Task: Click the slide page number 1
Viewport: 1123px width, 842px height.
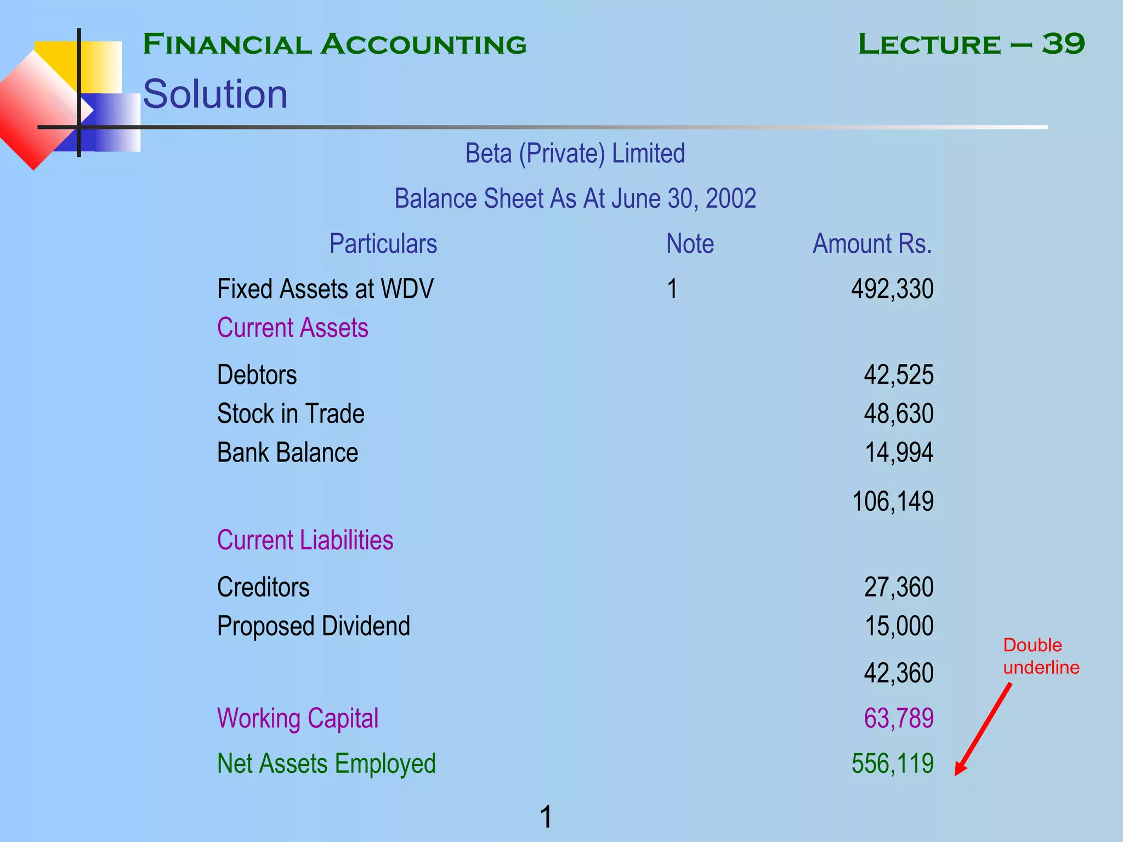Action: click(546, 817)
